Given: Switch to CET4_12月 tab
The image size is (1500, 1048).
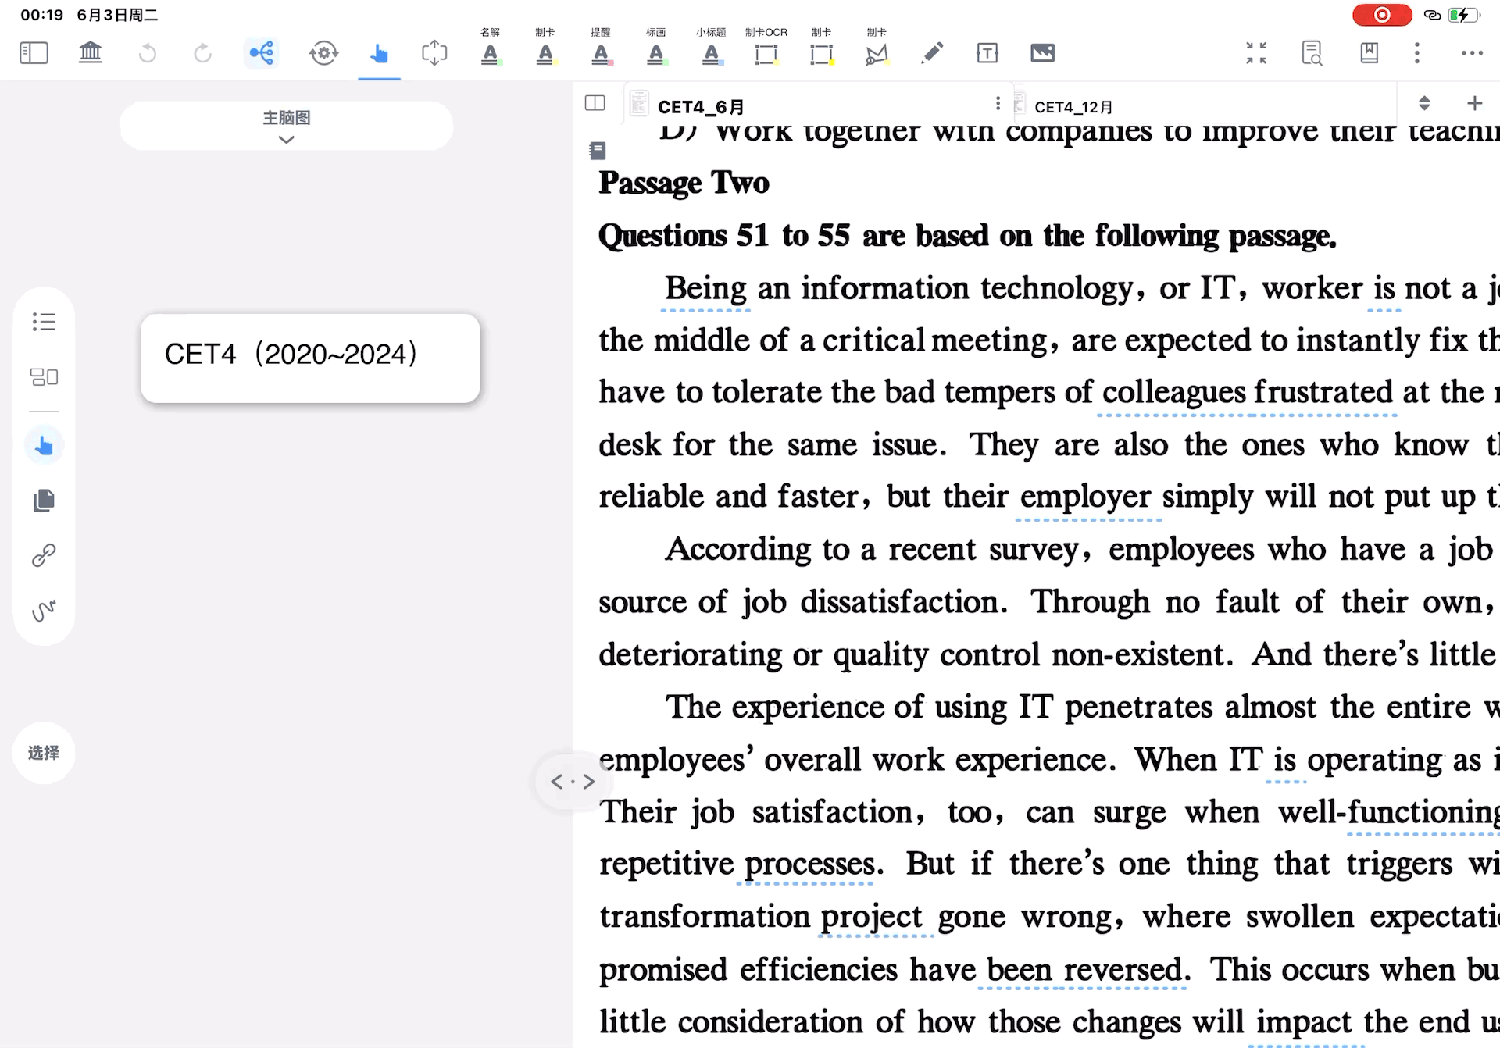Looking at the screenshot, I should coord(1073,107).
